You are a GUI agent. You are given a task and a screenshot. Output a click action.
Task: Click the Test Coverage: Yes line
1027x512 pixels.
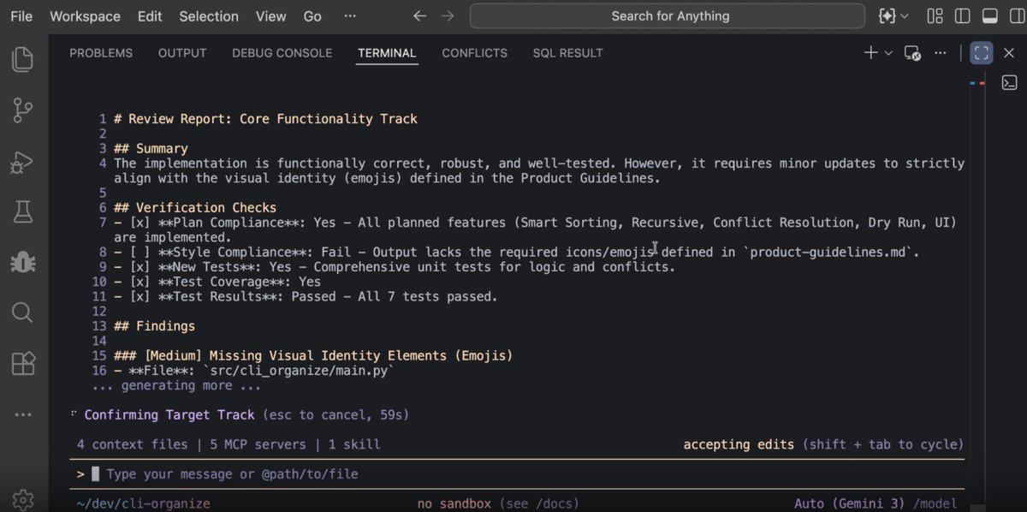click(217, 282)
